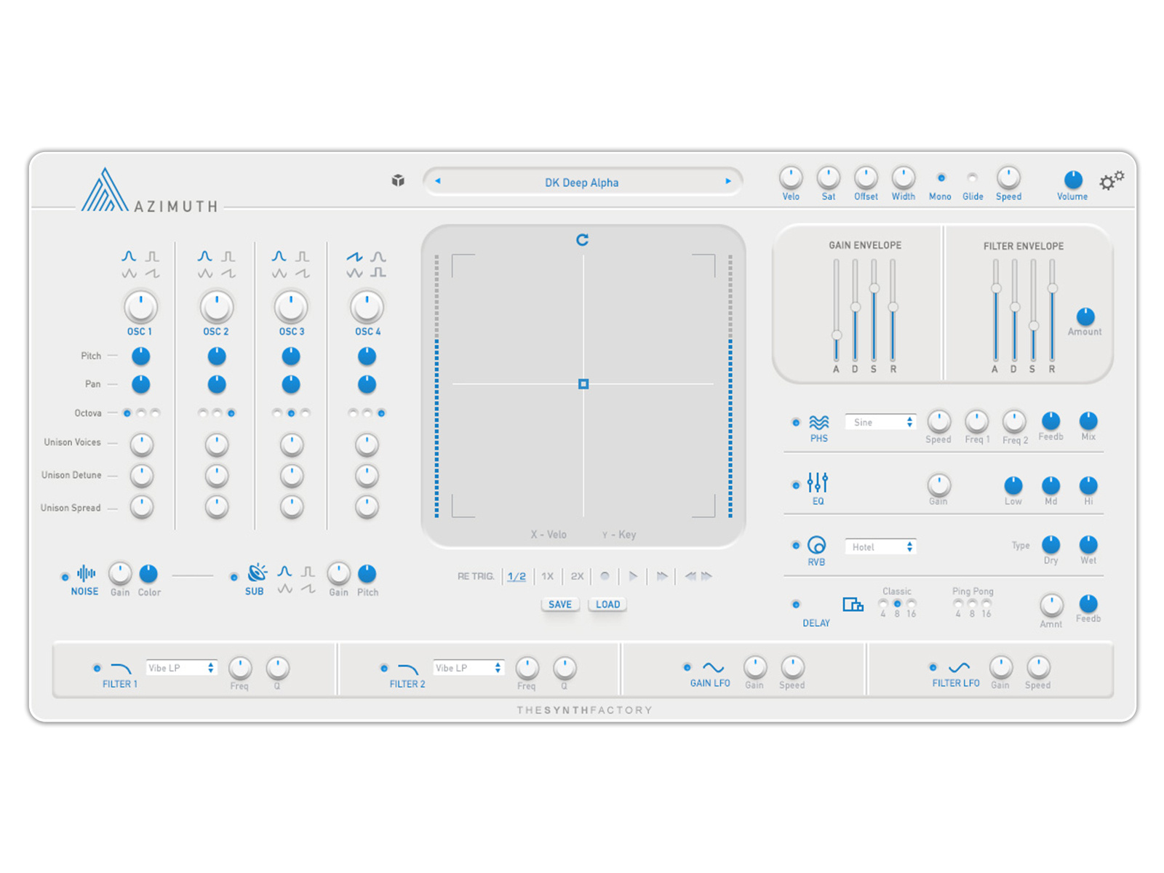Click the dice icon to randomize the preset
1164x873 pixels.
(x=398, y=182)
